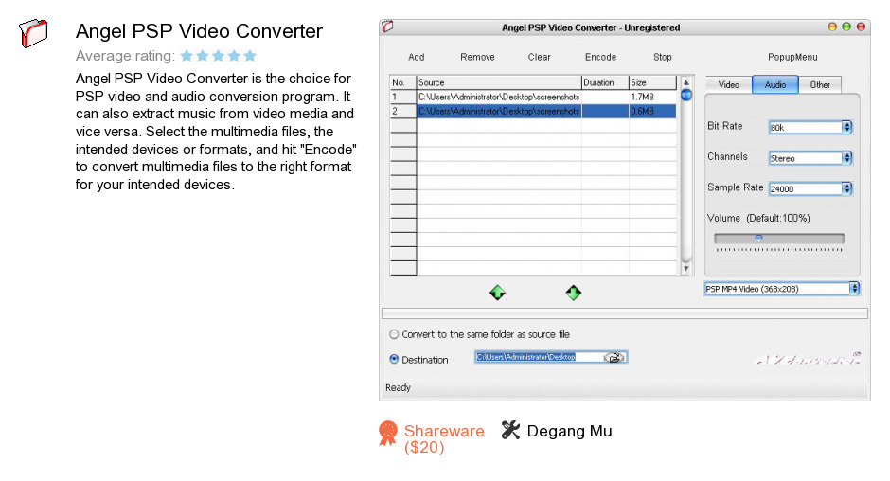Click the app icon in the title bar
The image size is (890, 481).
click(x=387, y=27)
